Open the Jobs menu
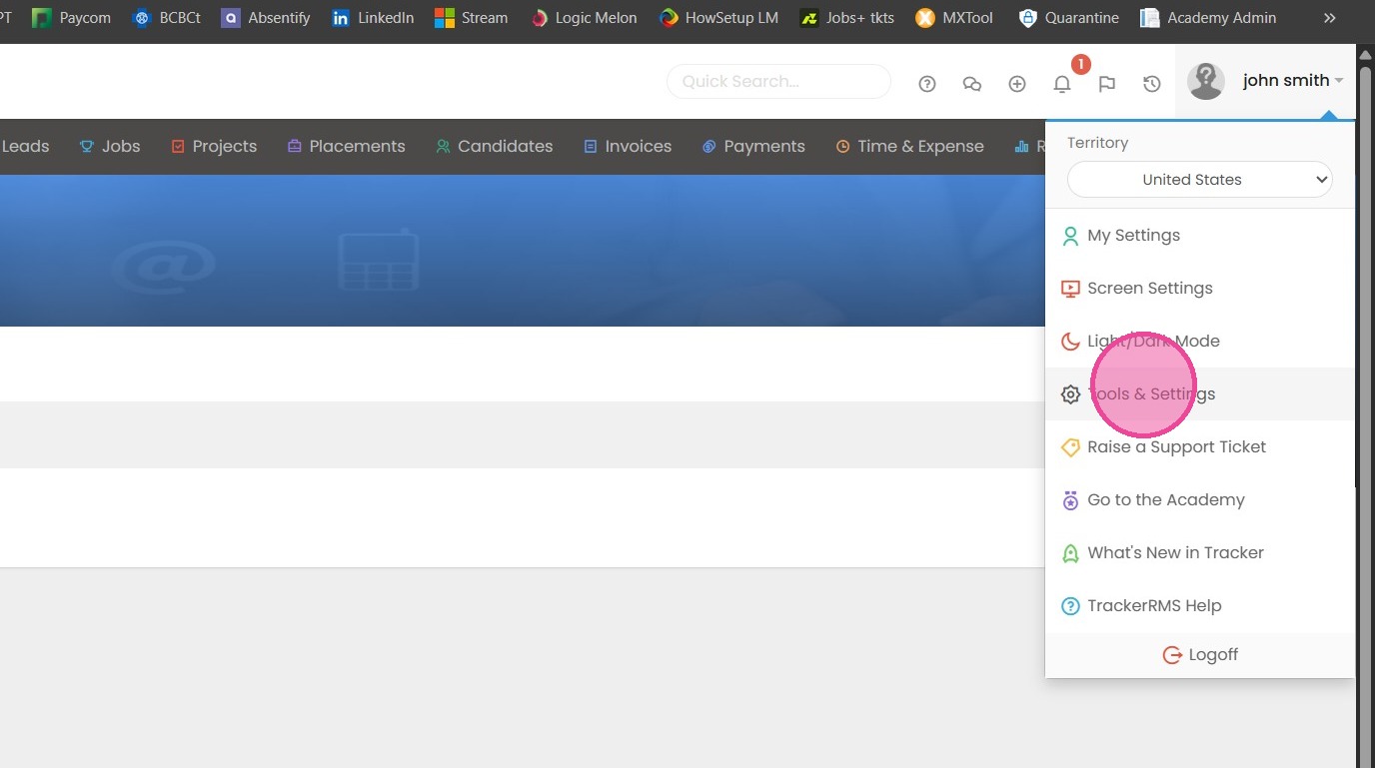The width and height of the screenshot is (1375, 768). click(110, 146)
